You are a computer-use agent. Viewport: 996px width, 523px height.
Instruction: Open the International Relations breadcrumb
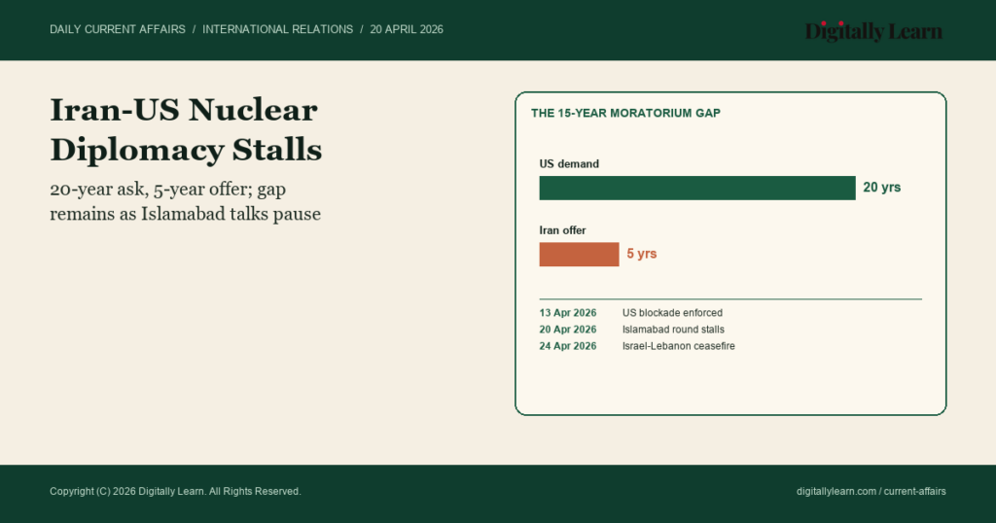pyautogui.click(x=277, y=29)
